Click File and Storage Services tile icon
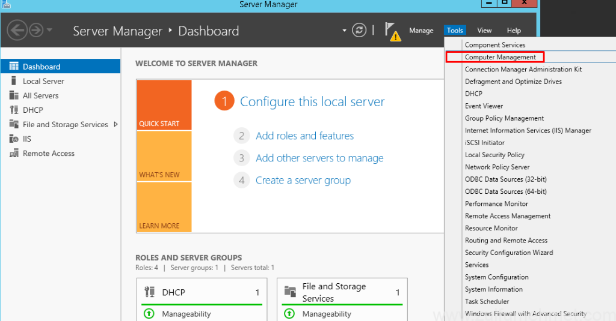 click(290, 292)
